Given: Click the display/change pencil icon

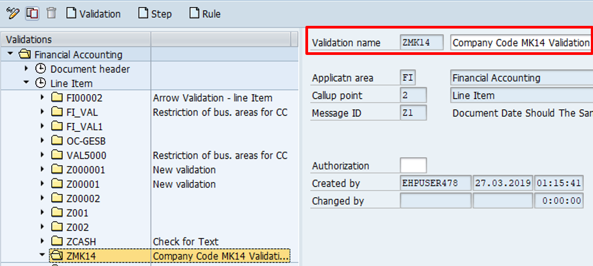Looking at the screenshot, I should tap(12, 13).
